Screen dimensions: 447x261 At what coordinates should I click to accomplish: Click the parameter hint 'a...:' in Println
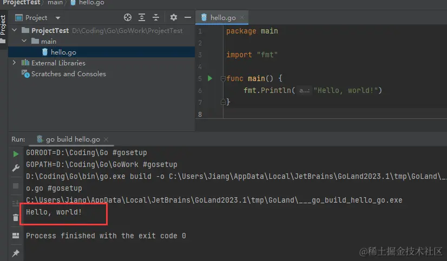point(304,91)
